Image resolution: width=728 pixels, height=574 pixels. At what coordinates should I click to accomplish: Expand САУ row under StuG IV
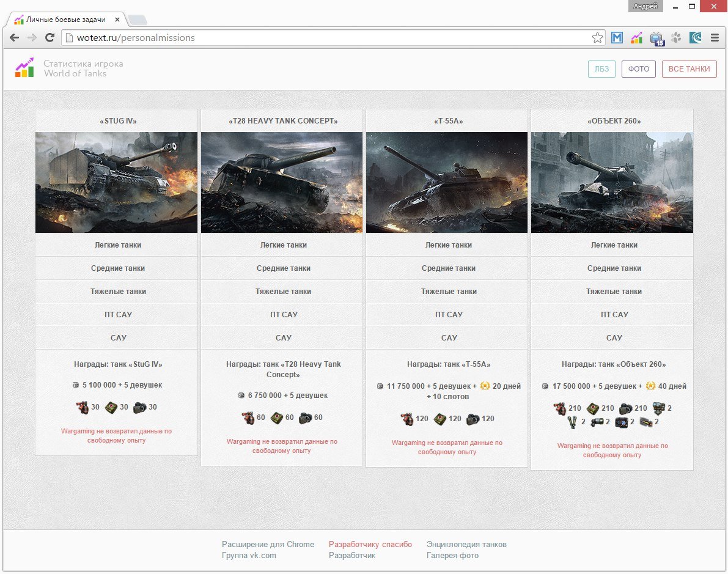(117, 337)
